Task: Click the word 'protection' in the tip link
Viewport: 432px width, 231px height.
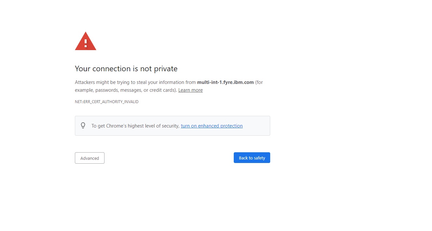Action: coord(231,126)
